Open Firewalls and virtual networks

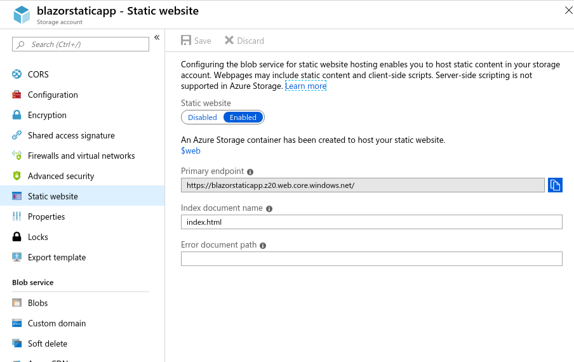82,156
